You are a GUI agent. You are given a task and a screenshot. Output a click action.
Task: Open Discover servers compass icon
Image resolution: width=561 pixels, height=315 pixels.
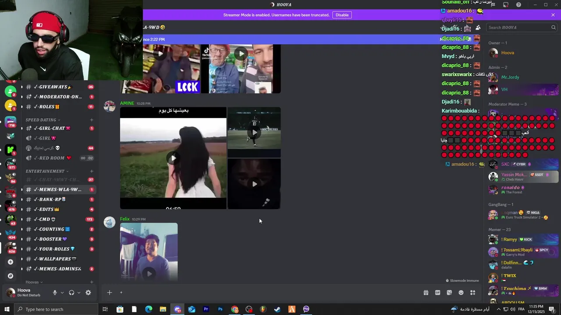point(11,276)
